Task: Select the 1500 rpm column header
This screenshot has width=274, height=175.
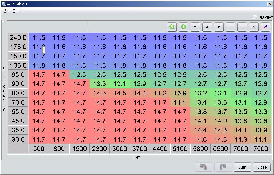Action: (79, 148)
